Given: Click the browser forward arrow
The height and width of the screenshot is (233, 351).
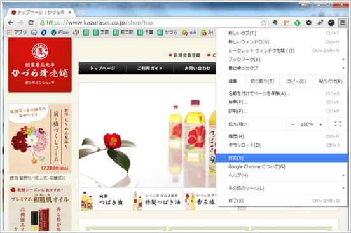Looking at the screenshot, I should pos(20,23).
